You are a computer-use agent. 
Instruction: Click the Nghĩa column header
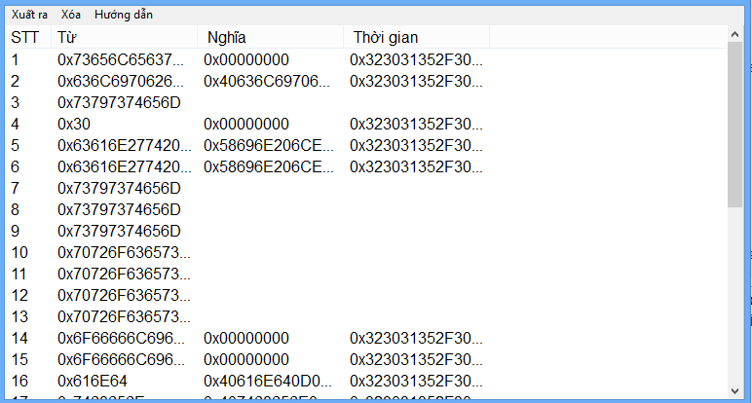coord(271,37)
